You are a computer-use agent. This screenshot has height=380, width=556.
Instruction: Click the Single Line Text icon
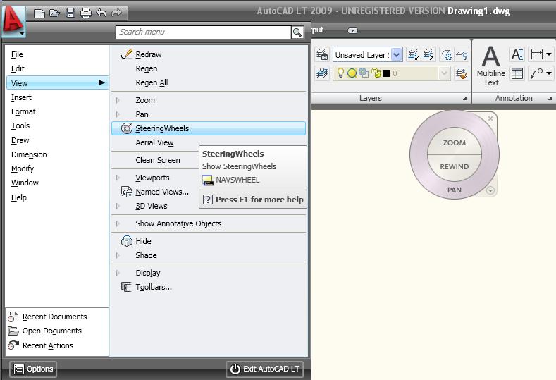[x=517, y=54]
